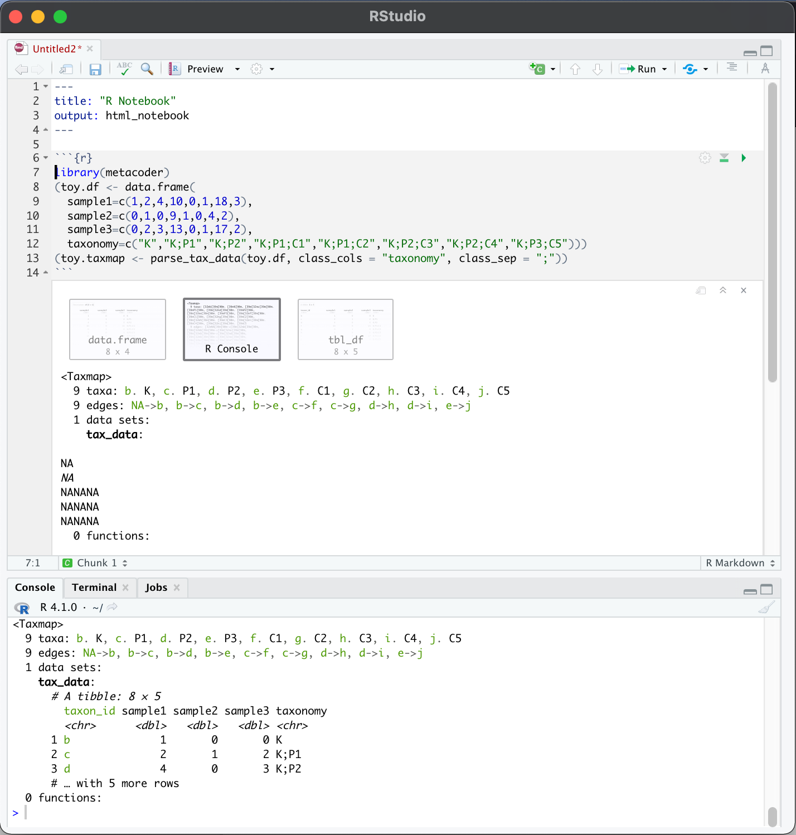This screenshot has width=796, height=835.
Task: Select R Console output thumbnail
Action: coord(232,329)
